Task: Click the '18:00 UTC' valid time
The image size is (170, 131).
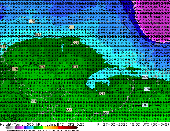Action: [x=140, y=124]
